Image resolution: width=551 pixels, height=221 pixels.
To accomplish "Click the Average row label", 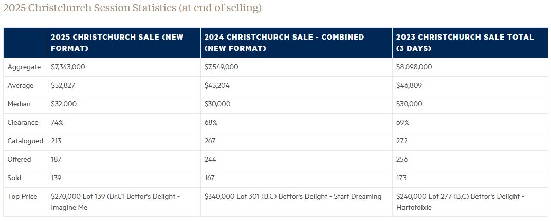I will [21, 85].
